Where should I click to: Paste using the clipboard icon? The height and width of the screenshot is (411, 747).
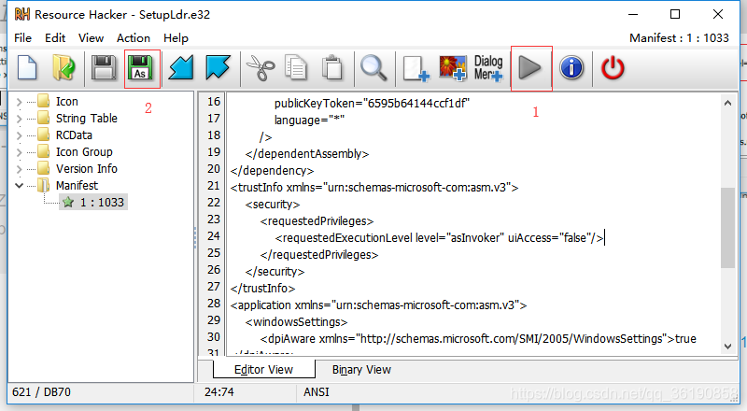332,67
